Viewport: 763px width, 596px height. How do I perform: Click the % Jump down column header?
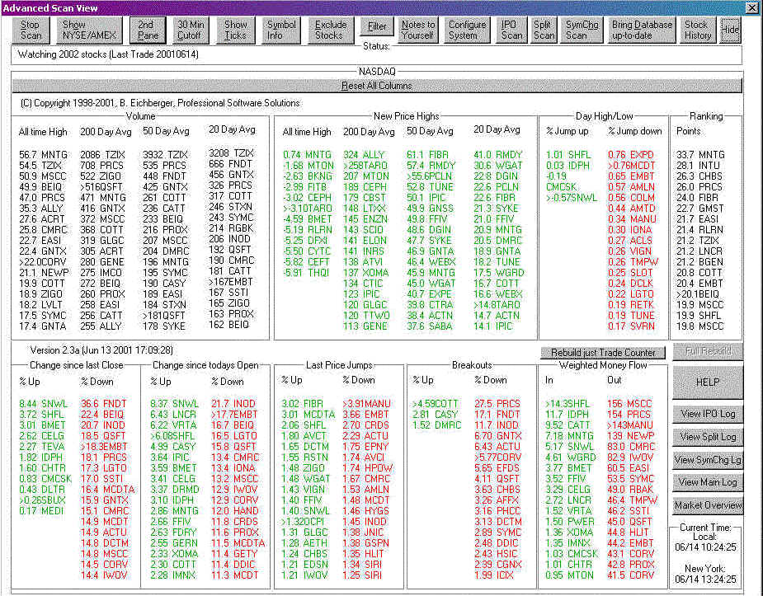point(634,131)
